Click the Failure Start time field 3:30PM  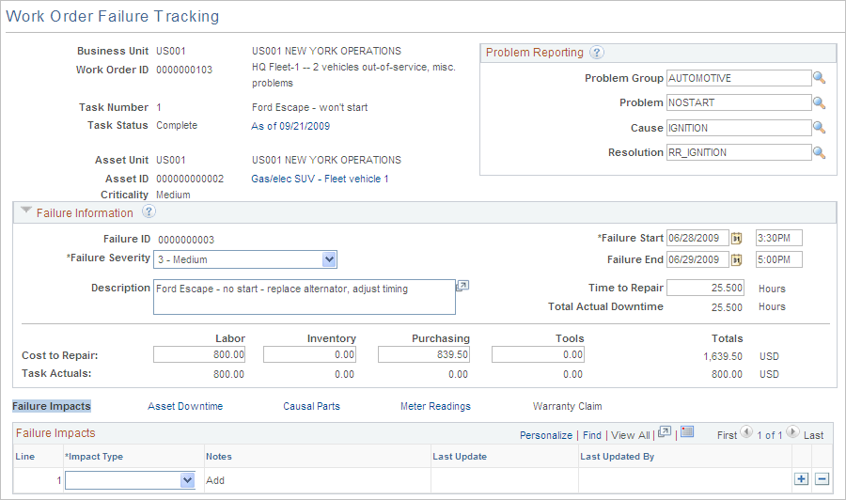(x=779, y=238)
